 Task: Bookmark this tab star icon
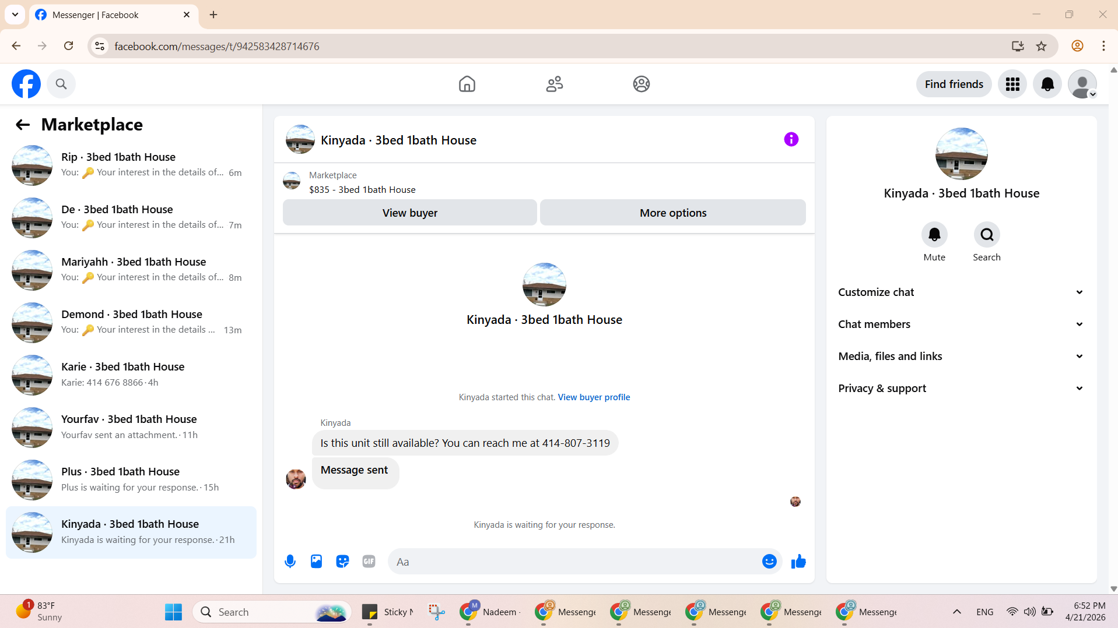tap(1042, 46)
